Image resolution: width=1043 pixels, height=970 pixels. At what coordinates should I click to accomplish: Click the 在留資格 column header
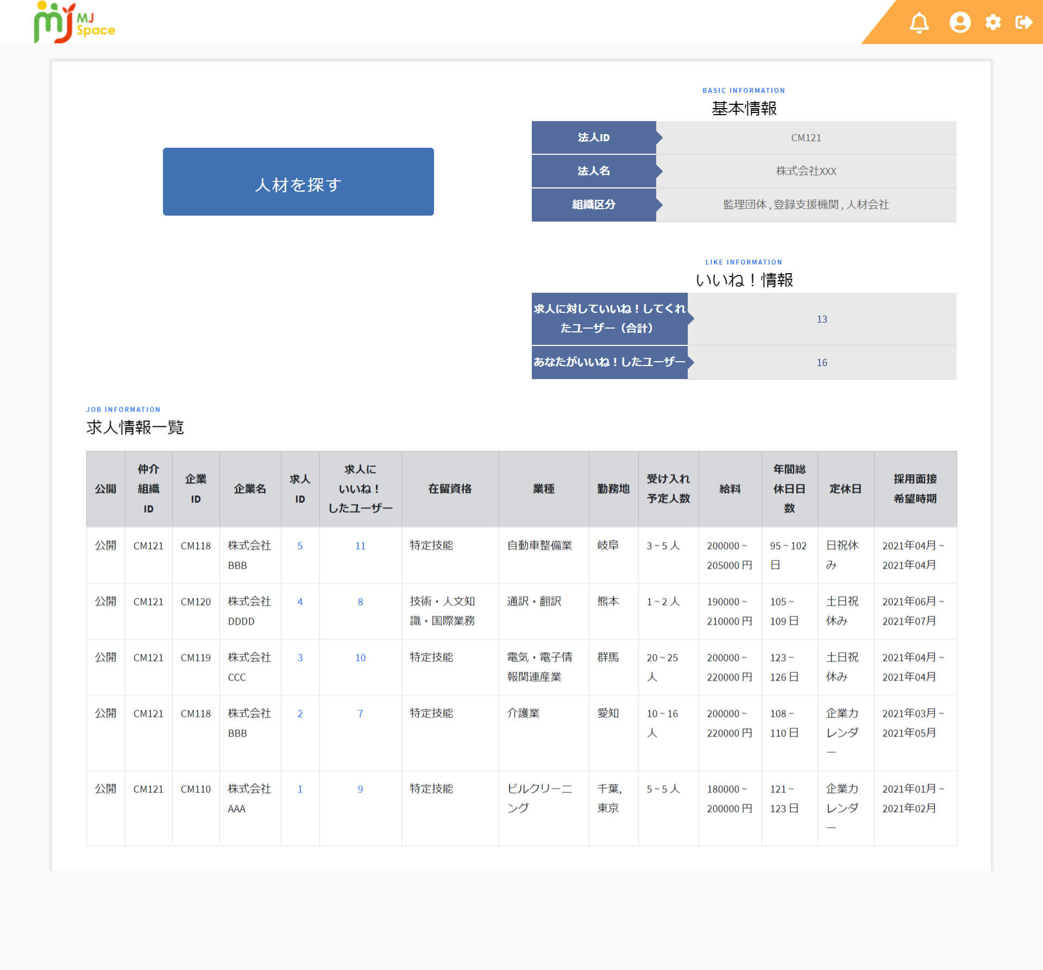point(450,489)
